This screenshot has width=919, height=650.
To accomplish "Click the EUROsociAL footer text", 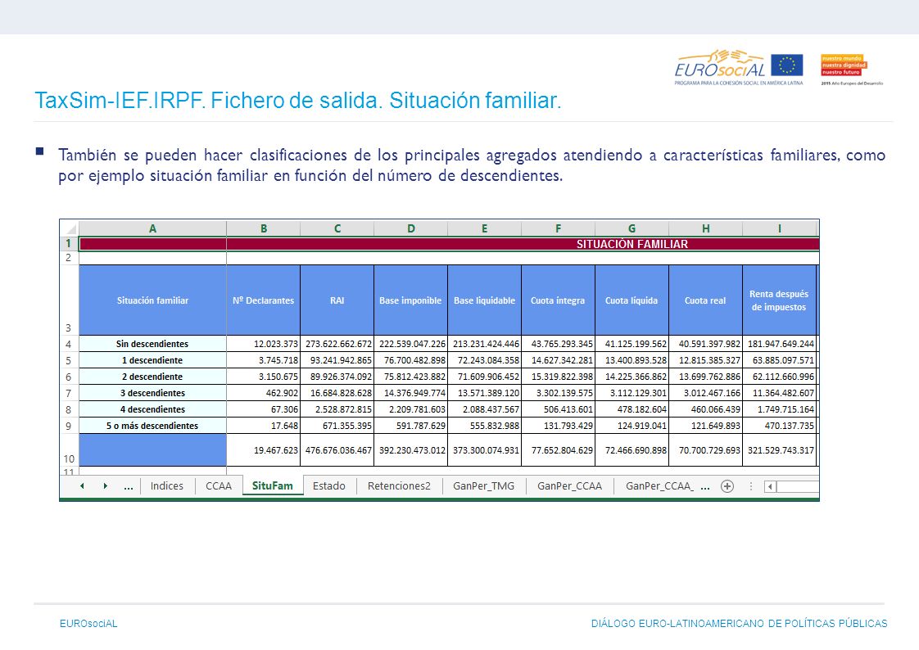I will tap(88, 624).
